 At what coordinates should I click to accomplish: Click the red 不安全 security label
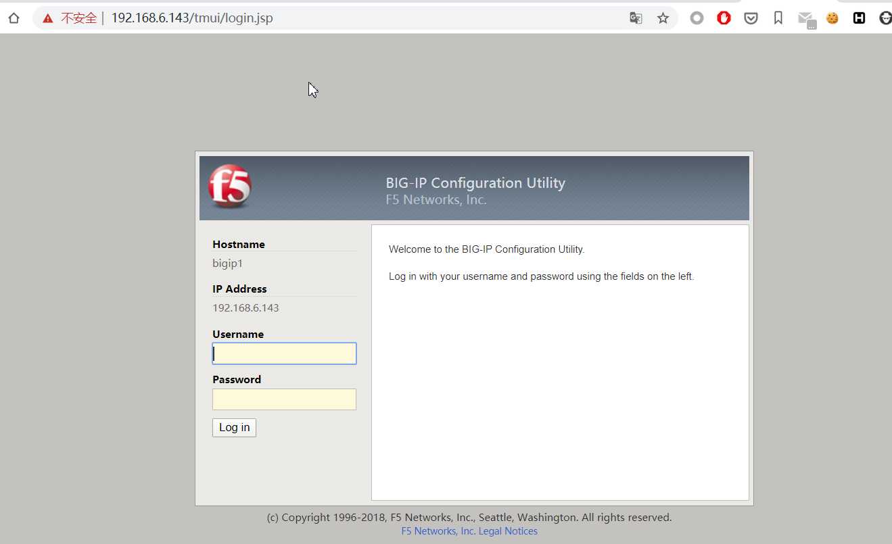coord(79,18)
